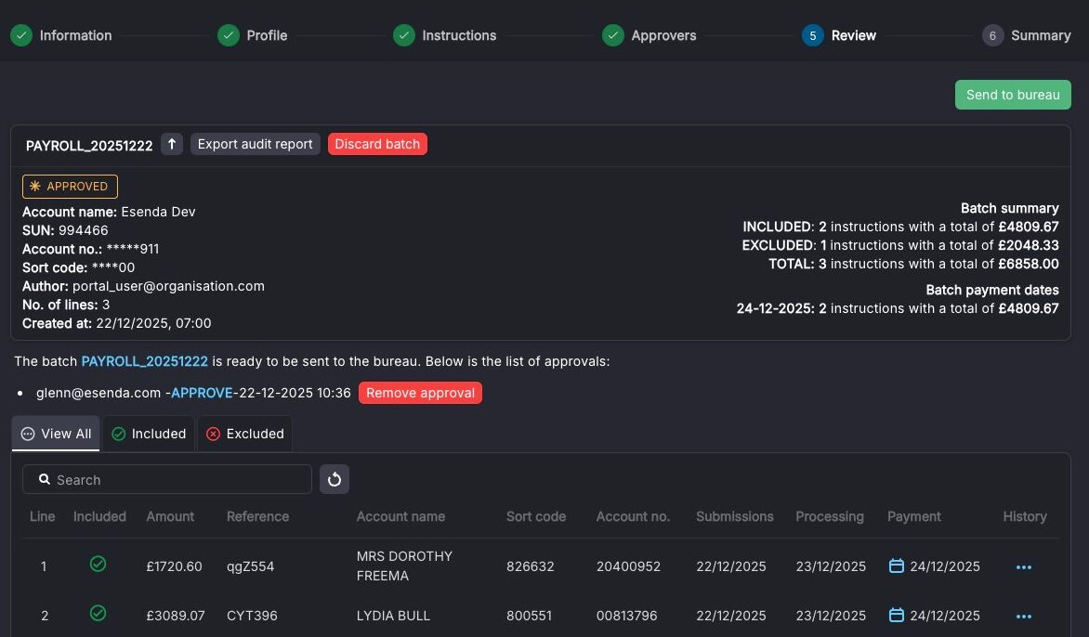This screenshot has width=1089, height=637.
Task: Click the step 5 Review circle
Action: [813, 35]
